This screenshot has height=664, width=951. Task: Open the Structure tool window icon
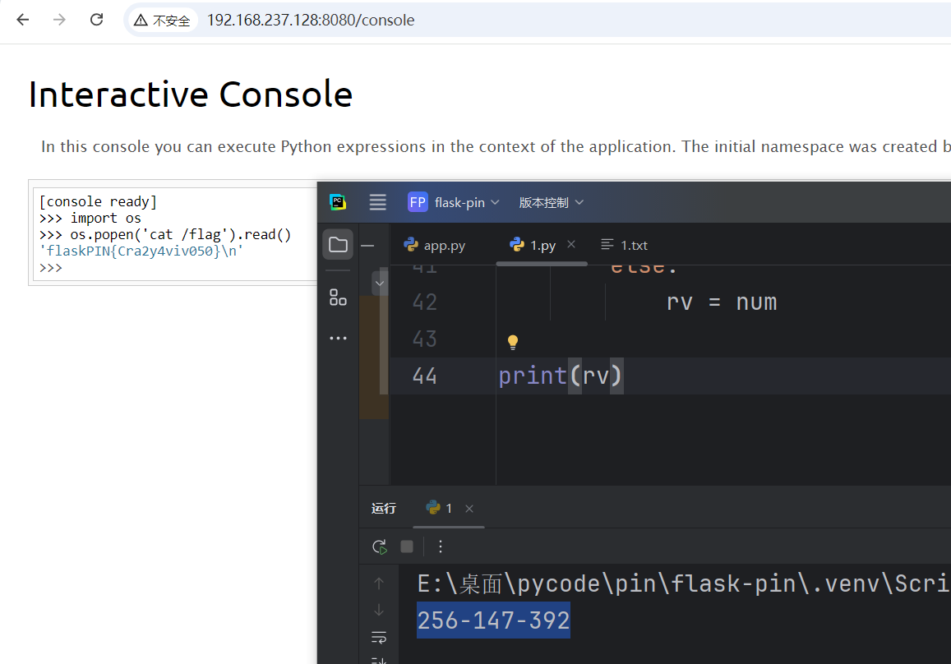coord(338,297)
